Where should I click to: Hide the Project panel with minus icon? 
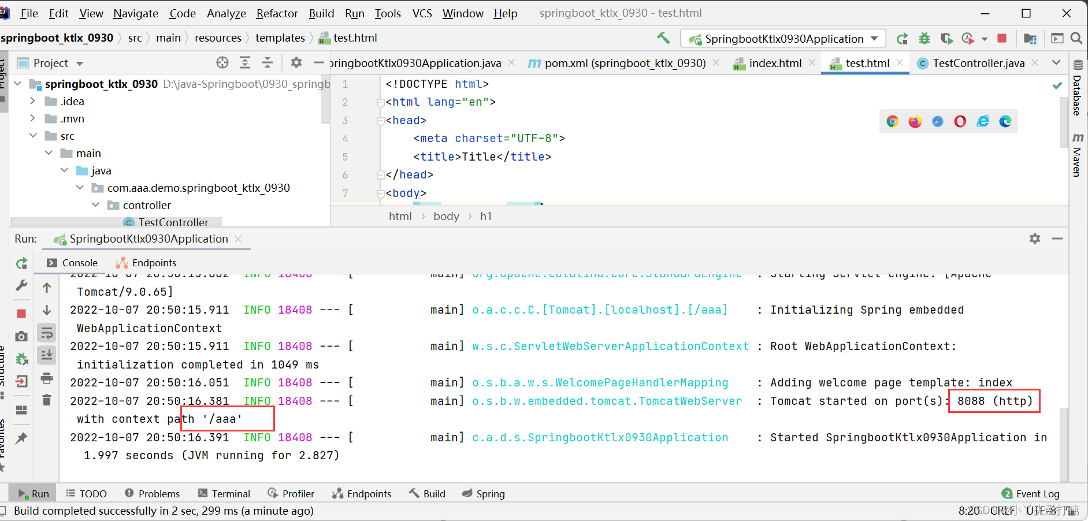pos(318,62)
